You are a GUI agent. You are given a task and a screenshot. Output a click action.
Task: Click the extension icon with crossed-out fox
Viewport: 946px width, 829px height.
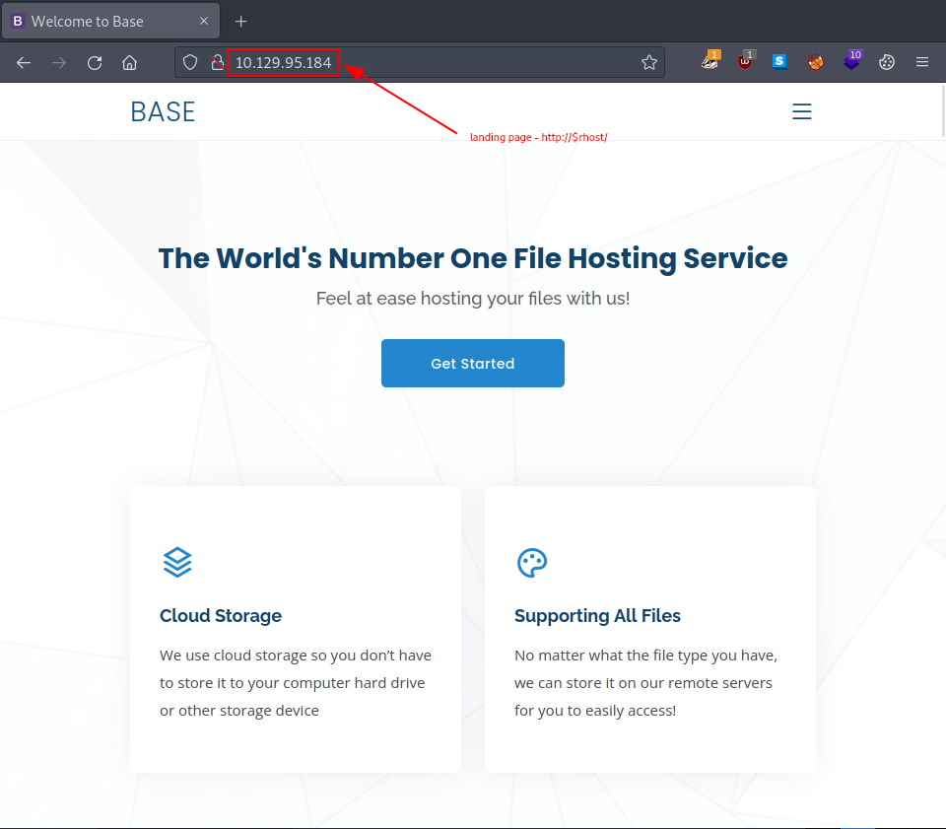pyautogui.click(x=815, y=61)
